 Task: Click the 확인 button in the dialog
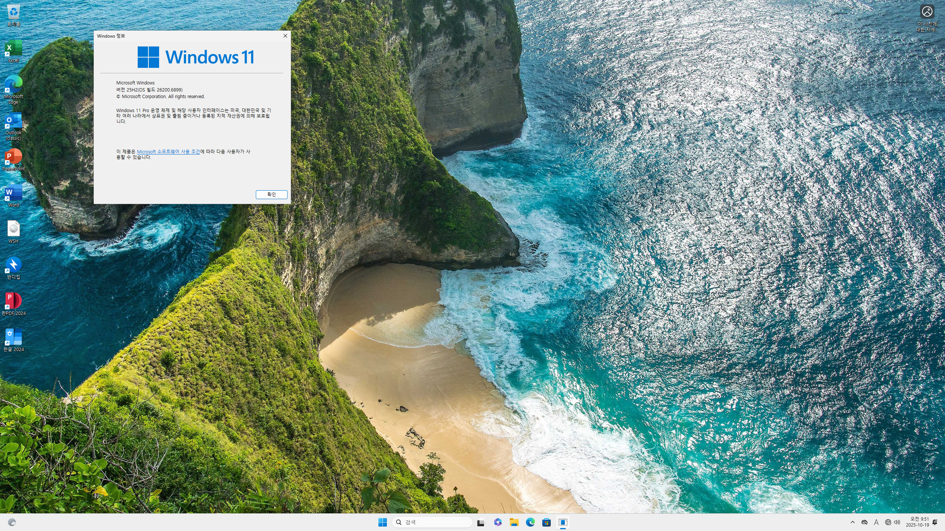pos(271,194)
